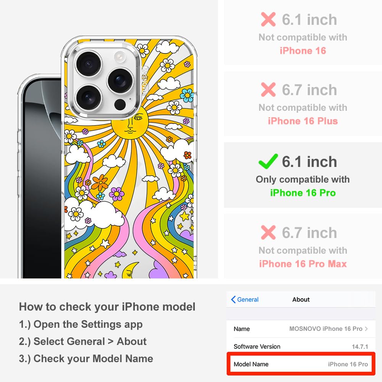This screenshot has width=382, height=382.
Task: Click the red X for iPhone 16 Pro Max
Action: pyautogui.click(x=268, y=232)
